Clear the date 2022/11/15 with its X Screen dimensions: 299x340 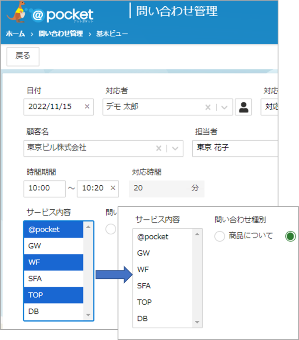click(x=87, y=106)
